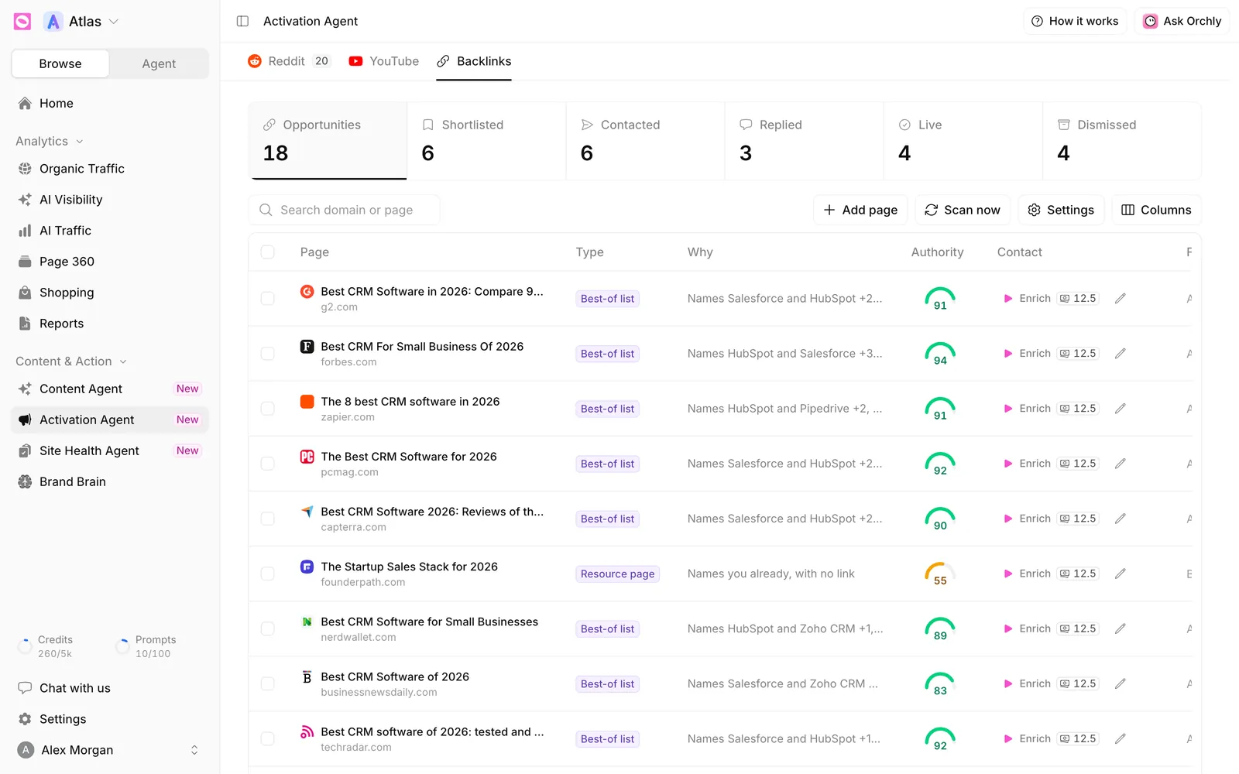The width and height of the screenshot is (1239, 774).
Task: Click Enrich for the founderpath.com row
Action: tap(1028, 574)
